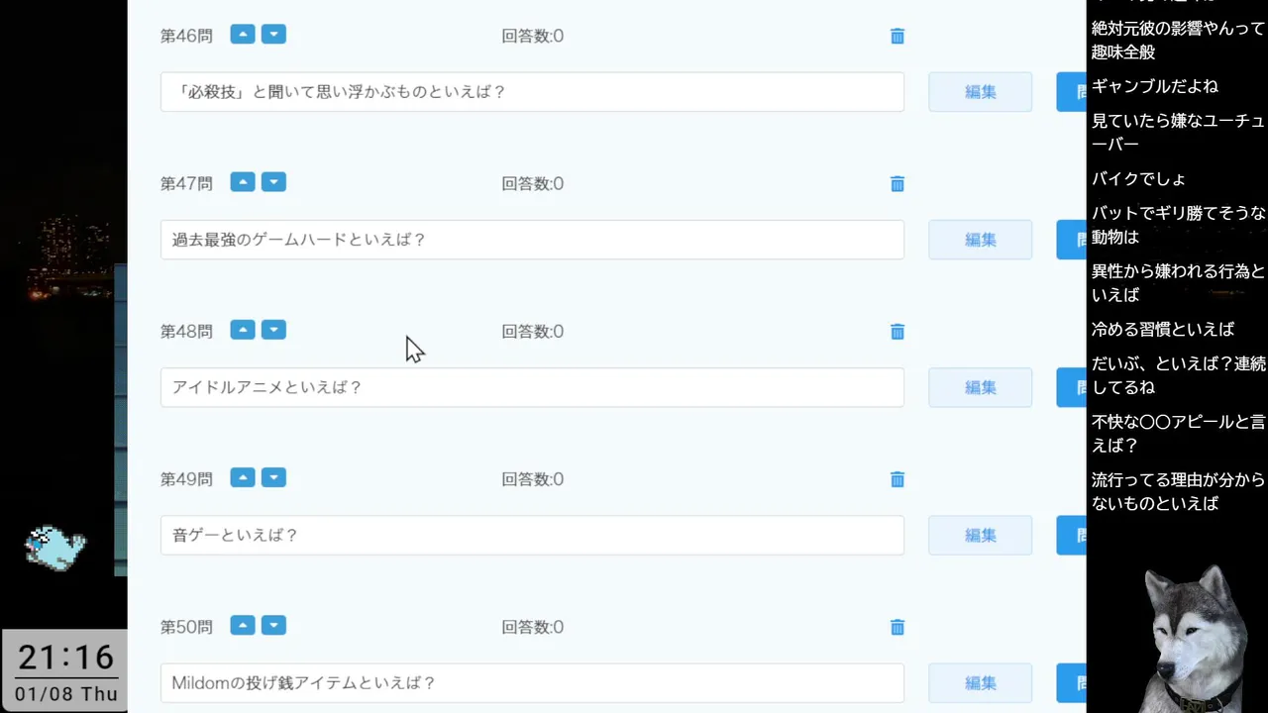The height and width of the screenshot is (713, 1268).
Task: Move question 48 up
Action: click(x=243, y=330)
